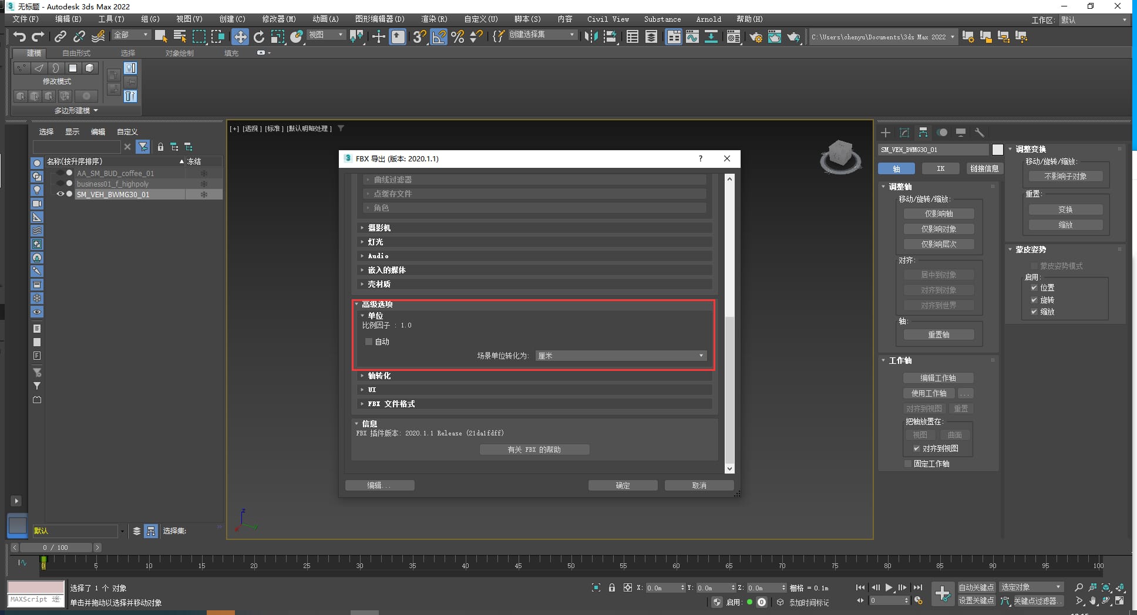Expand the 摄影机 section
The image size is (1137, 615).
coord(534,228)
